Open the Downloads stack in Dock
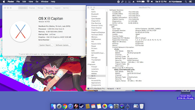 pos(136,106)
